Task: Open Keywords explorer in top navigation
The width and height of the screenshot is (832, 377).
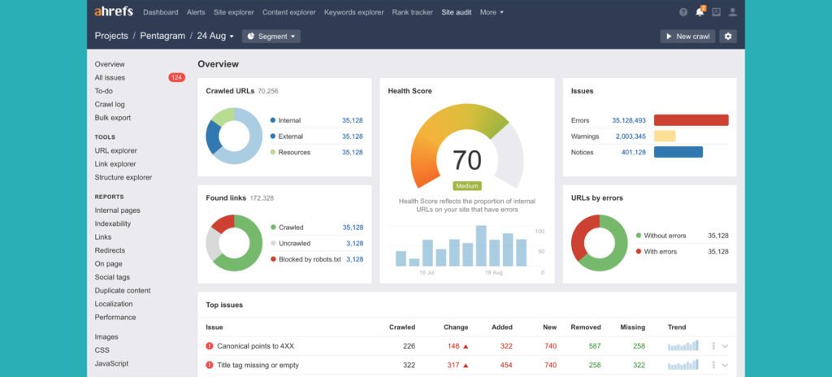Action: click(354, 12)
